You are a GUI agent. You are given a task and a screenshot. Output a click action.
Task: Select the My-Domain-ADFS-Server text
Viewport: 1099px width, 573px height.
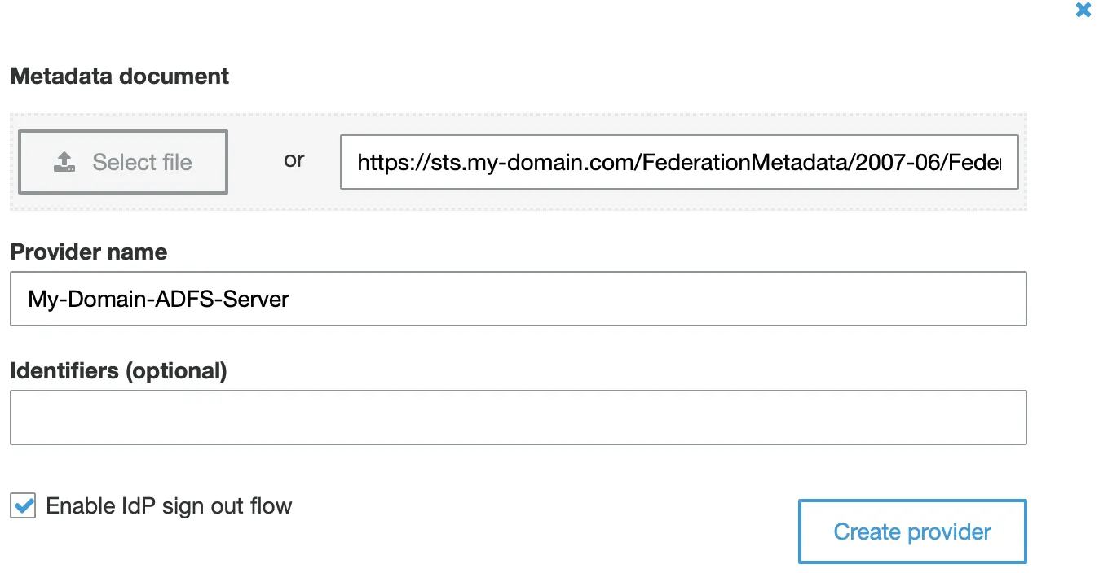[x=157, y=299]
